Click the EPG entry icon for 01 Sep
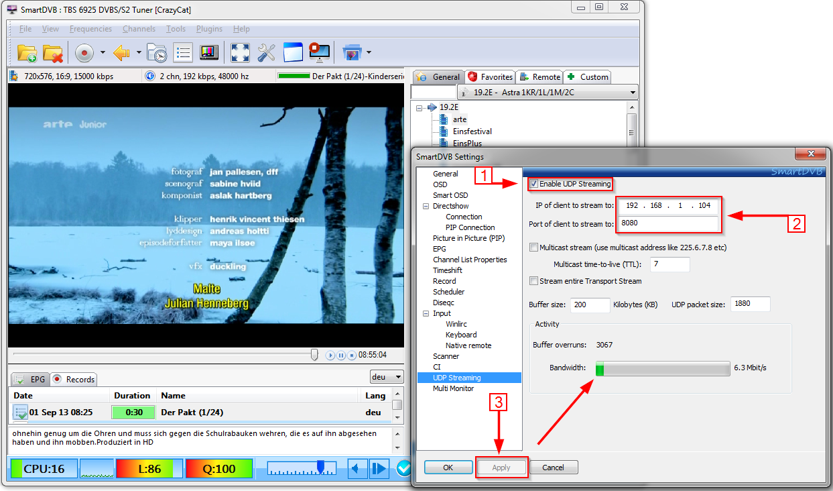 (x=21, y=413)
